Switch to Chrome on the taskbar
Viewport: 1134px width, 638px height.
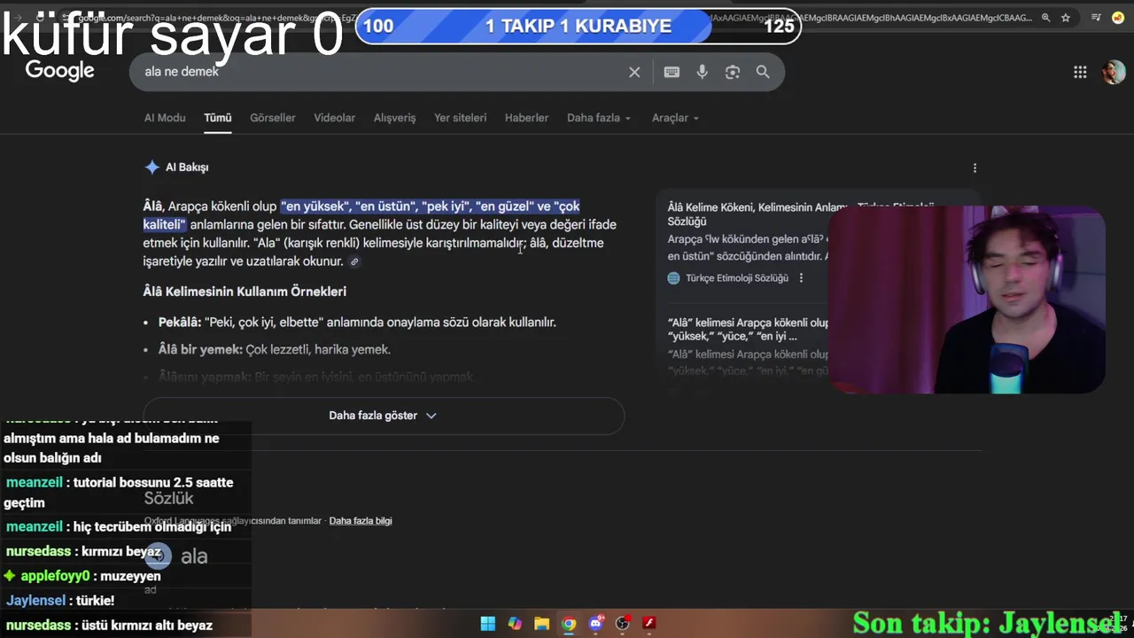[569, 624]
